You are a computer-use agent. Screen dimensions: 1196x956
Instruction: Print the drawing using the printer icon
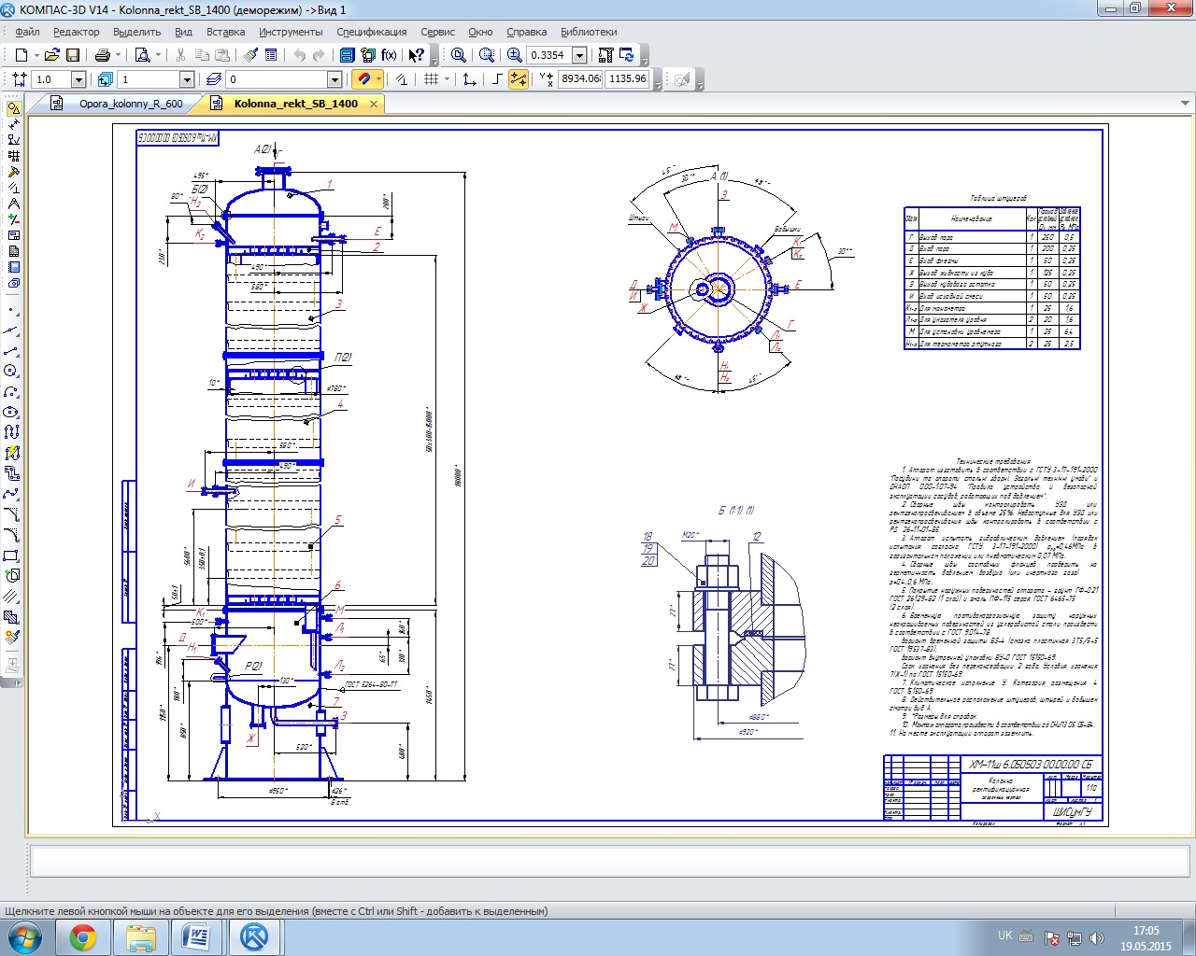[103, 55]
